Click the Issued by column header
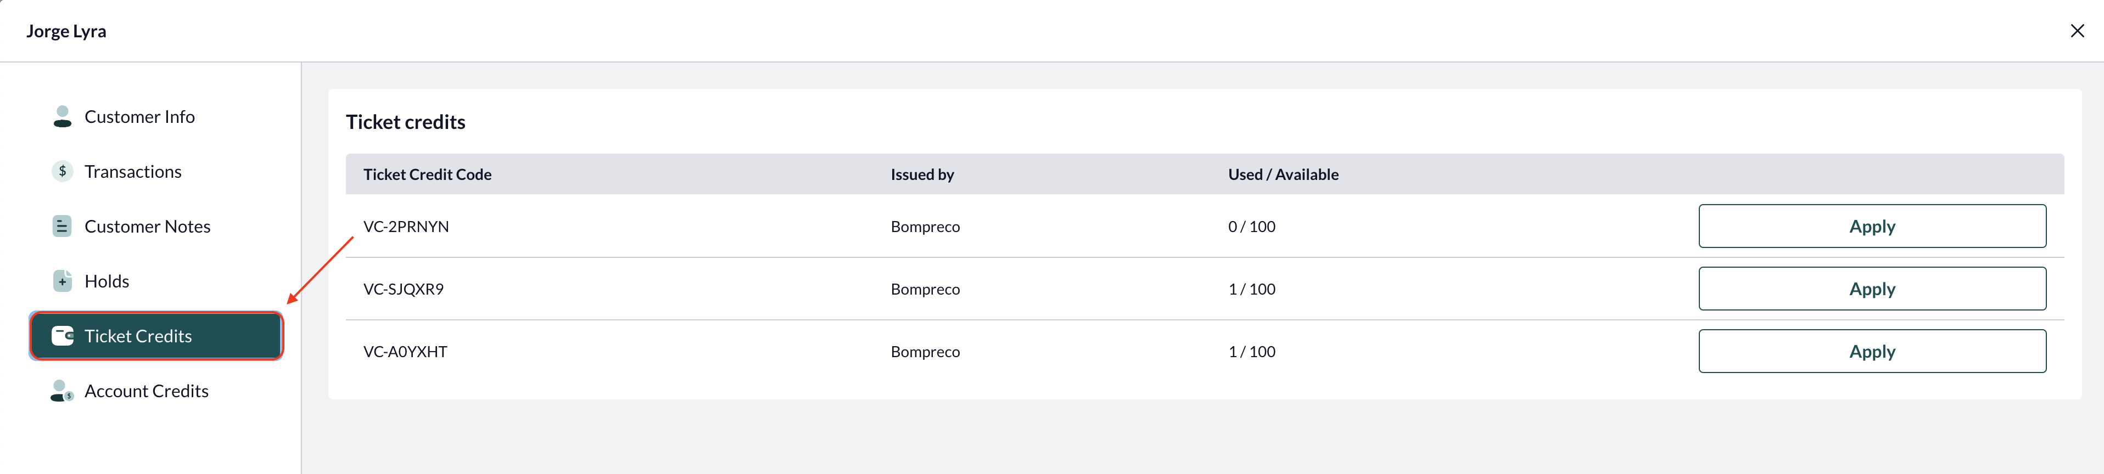Viewport: 2104px width, 474px height. point(922,174)
